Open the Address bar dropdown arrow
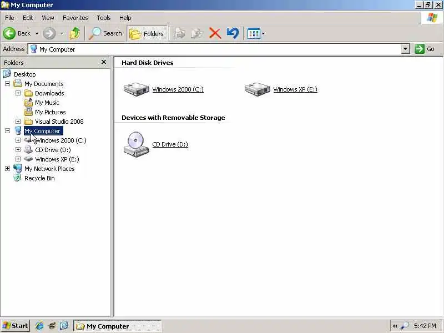Screen dimensions: 444x333 coord(406,49)
